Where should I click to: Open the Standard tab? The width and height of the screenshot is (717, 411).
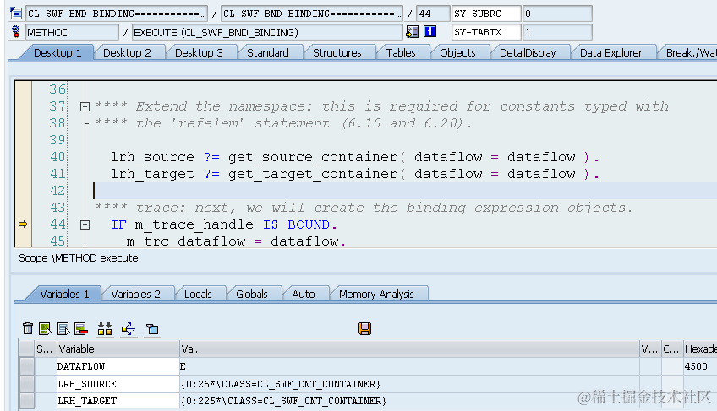pos(267,52)
